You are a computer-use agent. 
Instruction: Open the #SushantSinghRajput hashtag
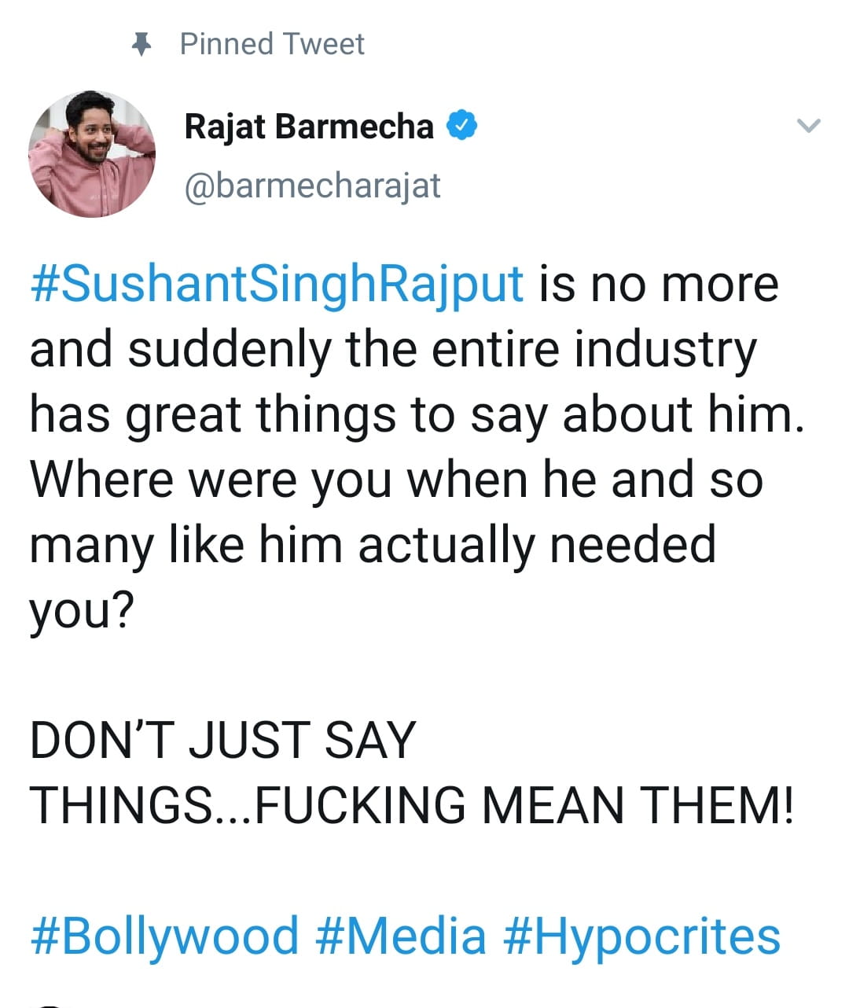coord(277,284)
